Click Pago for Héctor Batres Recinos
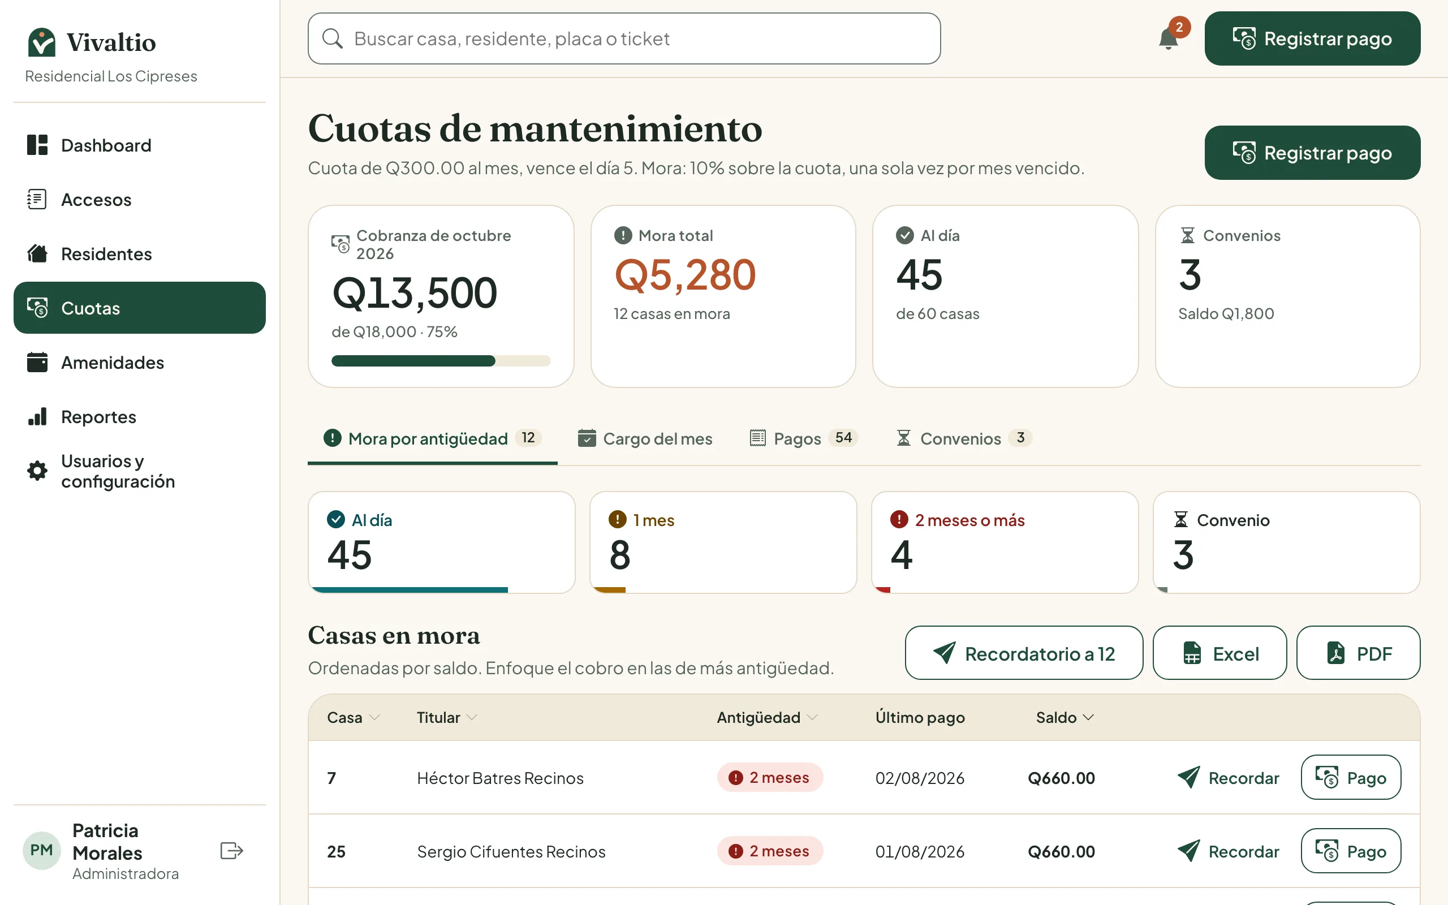 point(1351,778)
